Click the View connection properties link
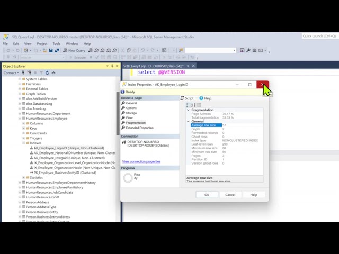The width and height of the screenshot is (339, 254). click(141, 161)
